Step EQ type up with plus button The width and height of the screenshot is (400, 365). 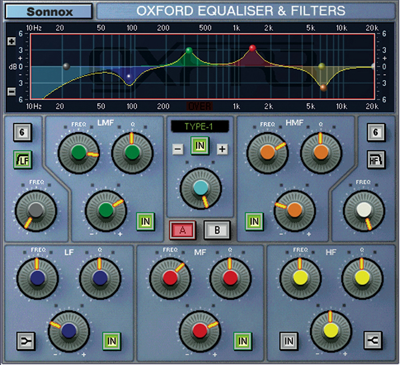[222, 149]
